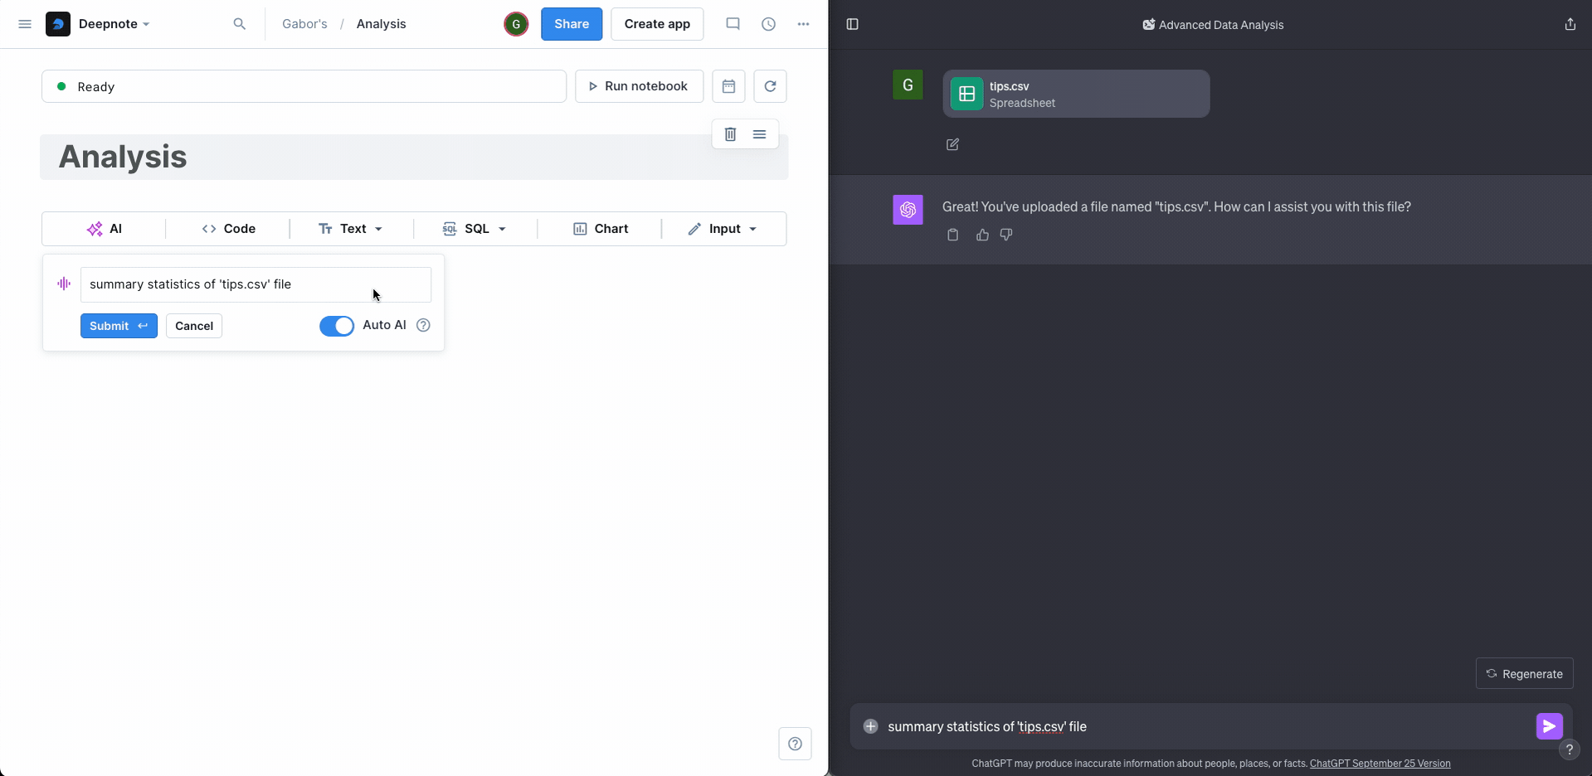Click Run notebook button

[x=639, y=86]
